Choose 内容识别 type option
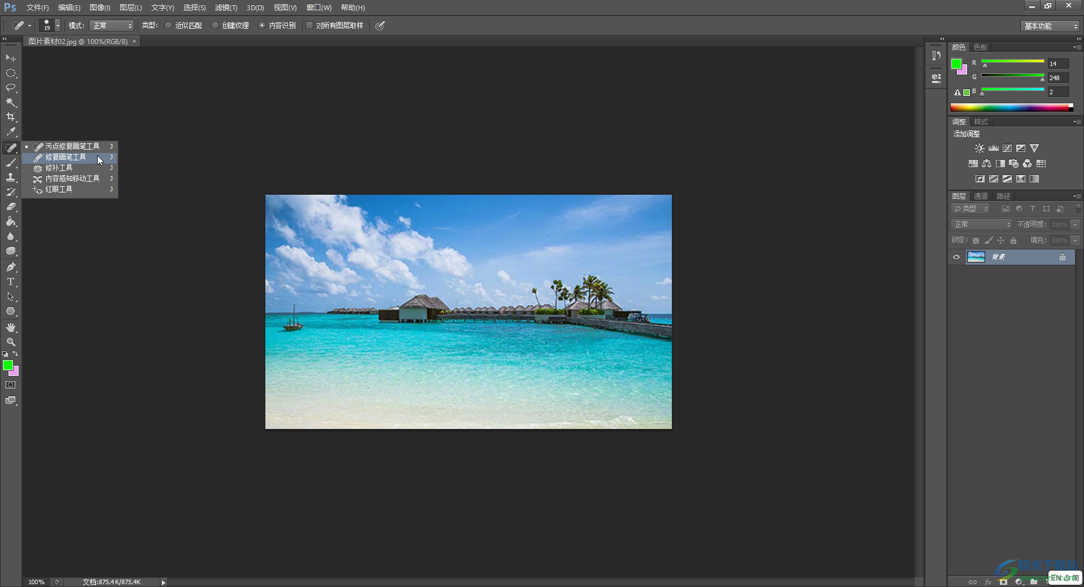 tap(277, 25)
